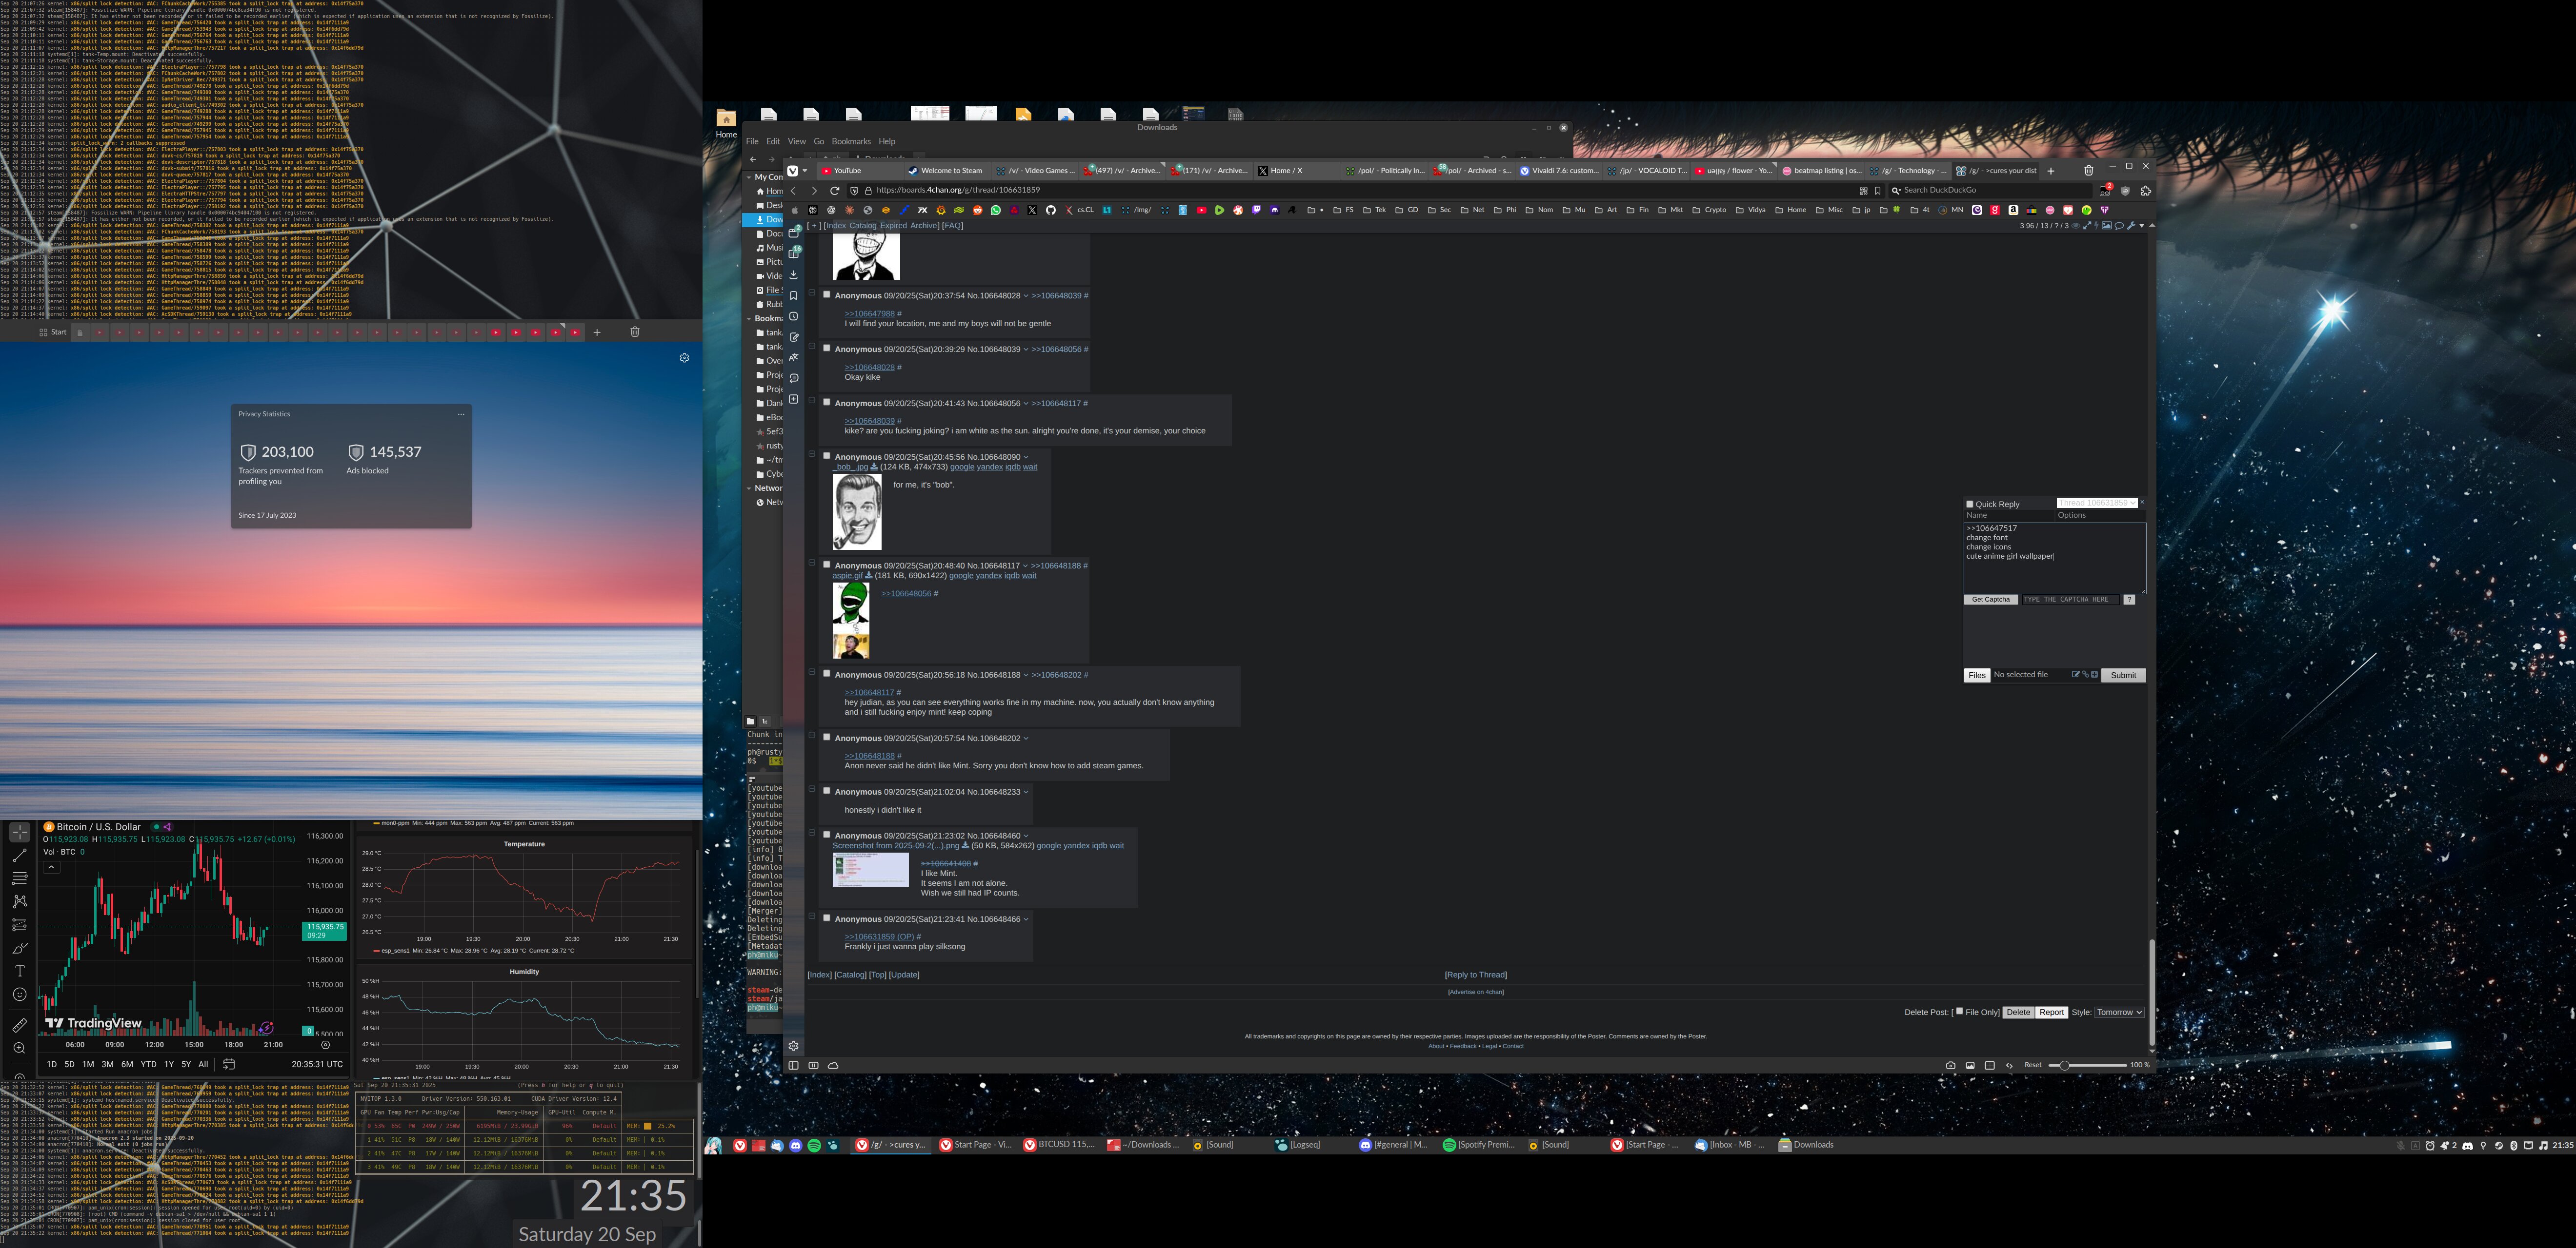Open Reddit bookmark in bookmarks bar

pos(978,210)
